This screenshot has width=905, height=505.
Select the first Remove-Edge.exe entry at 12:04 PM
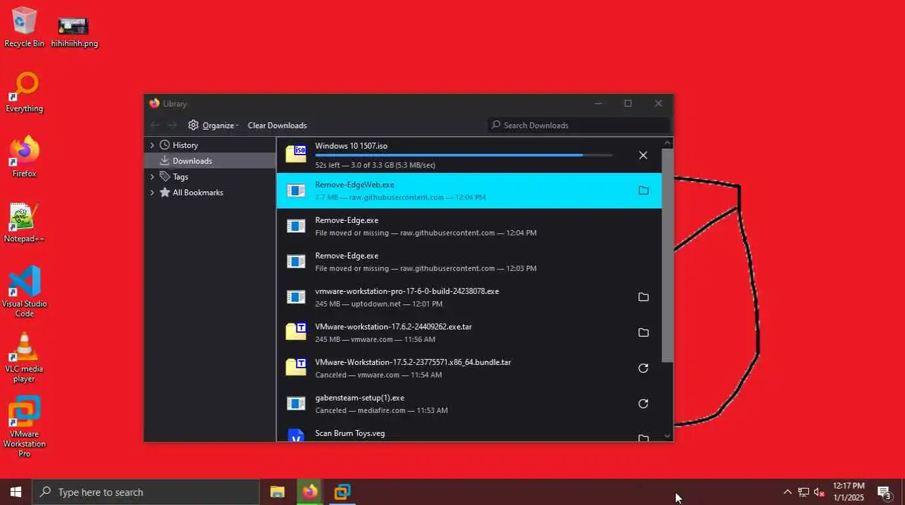(x=469, y=226)
